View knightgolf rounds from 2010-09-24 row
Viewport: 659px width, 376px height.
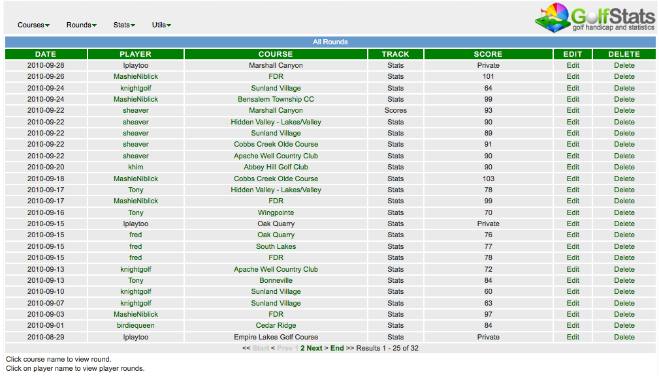point(136,88)
